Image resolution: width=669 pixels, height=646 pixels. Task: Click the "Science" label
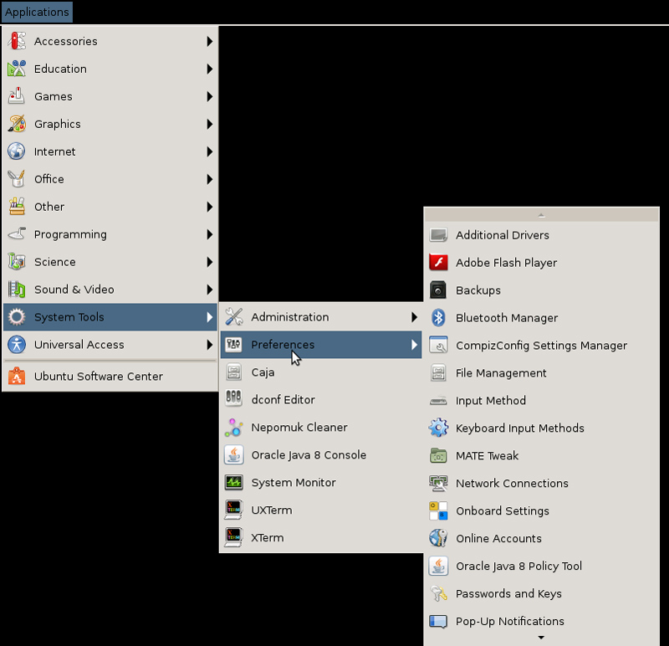point(55,262)
